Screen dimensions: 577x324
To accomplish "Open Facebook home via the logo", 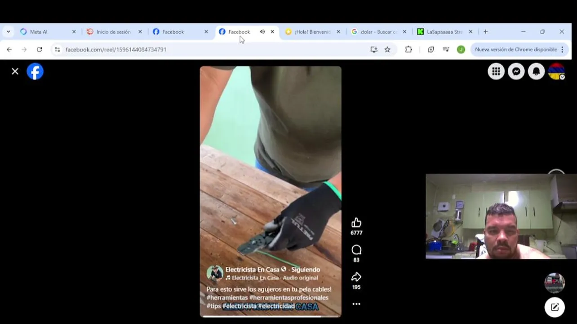I will (35, 71).
